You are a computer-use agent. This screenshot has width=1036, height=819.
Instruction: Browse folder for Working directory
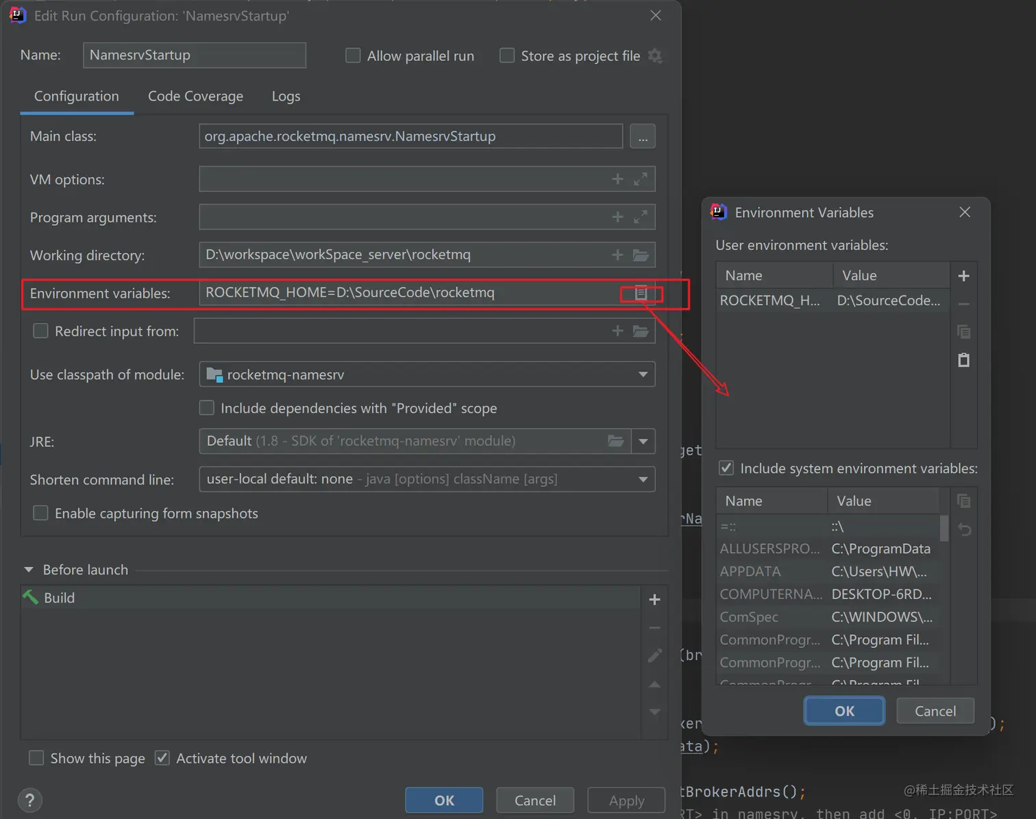[x=641, y=255]
